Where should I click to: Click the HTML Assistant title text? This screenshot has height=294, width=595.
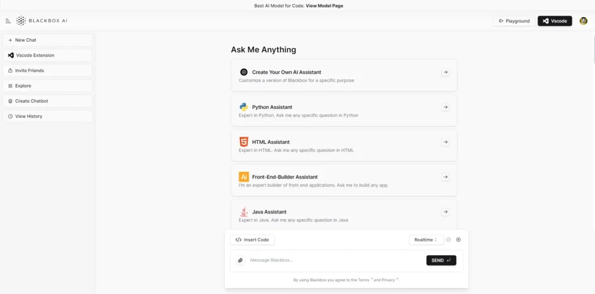pos(271,142)
